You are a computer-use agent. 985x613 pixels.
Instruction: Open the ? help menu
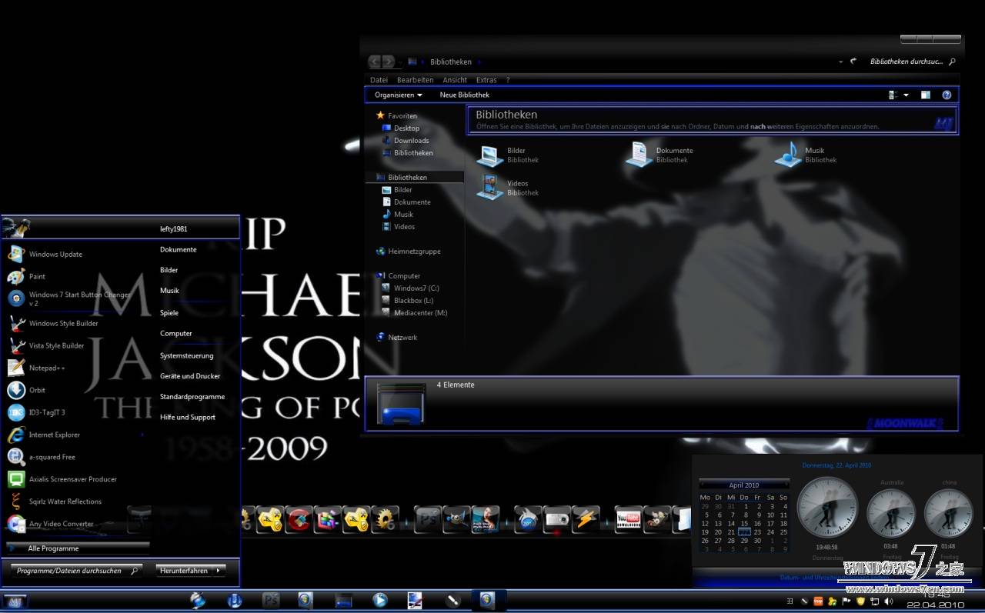(x=508, y=80)
